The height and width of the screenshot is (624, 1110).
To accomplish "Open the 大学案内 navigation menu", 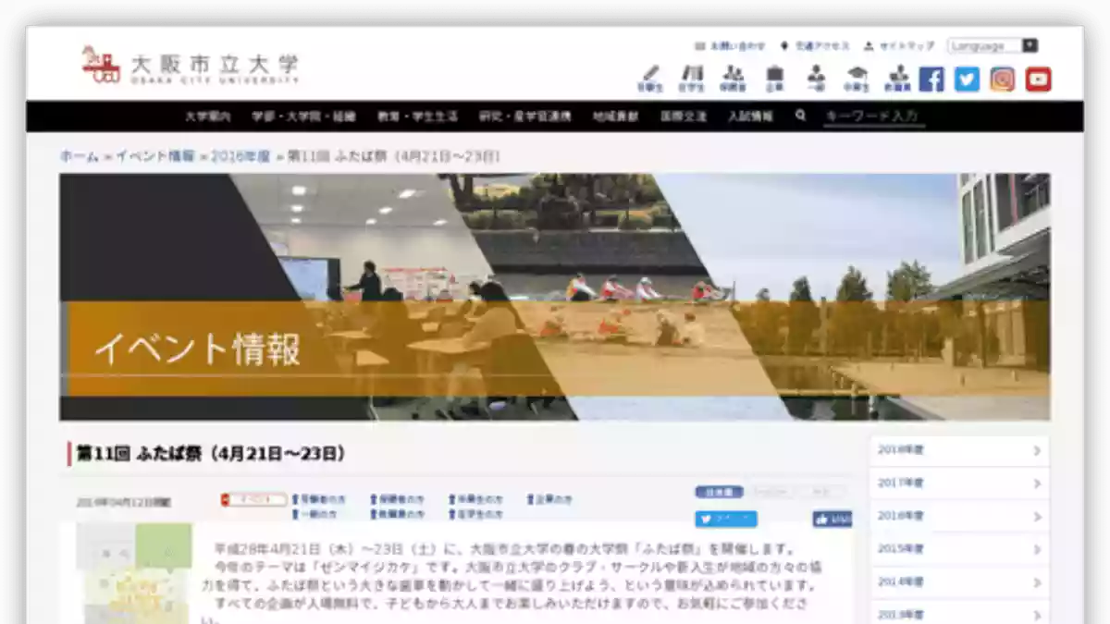I will click(207, 117).
